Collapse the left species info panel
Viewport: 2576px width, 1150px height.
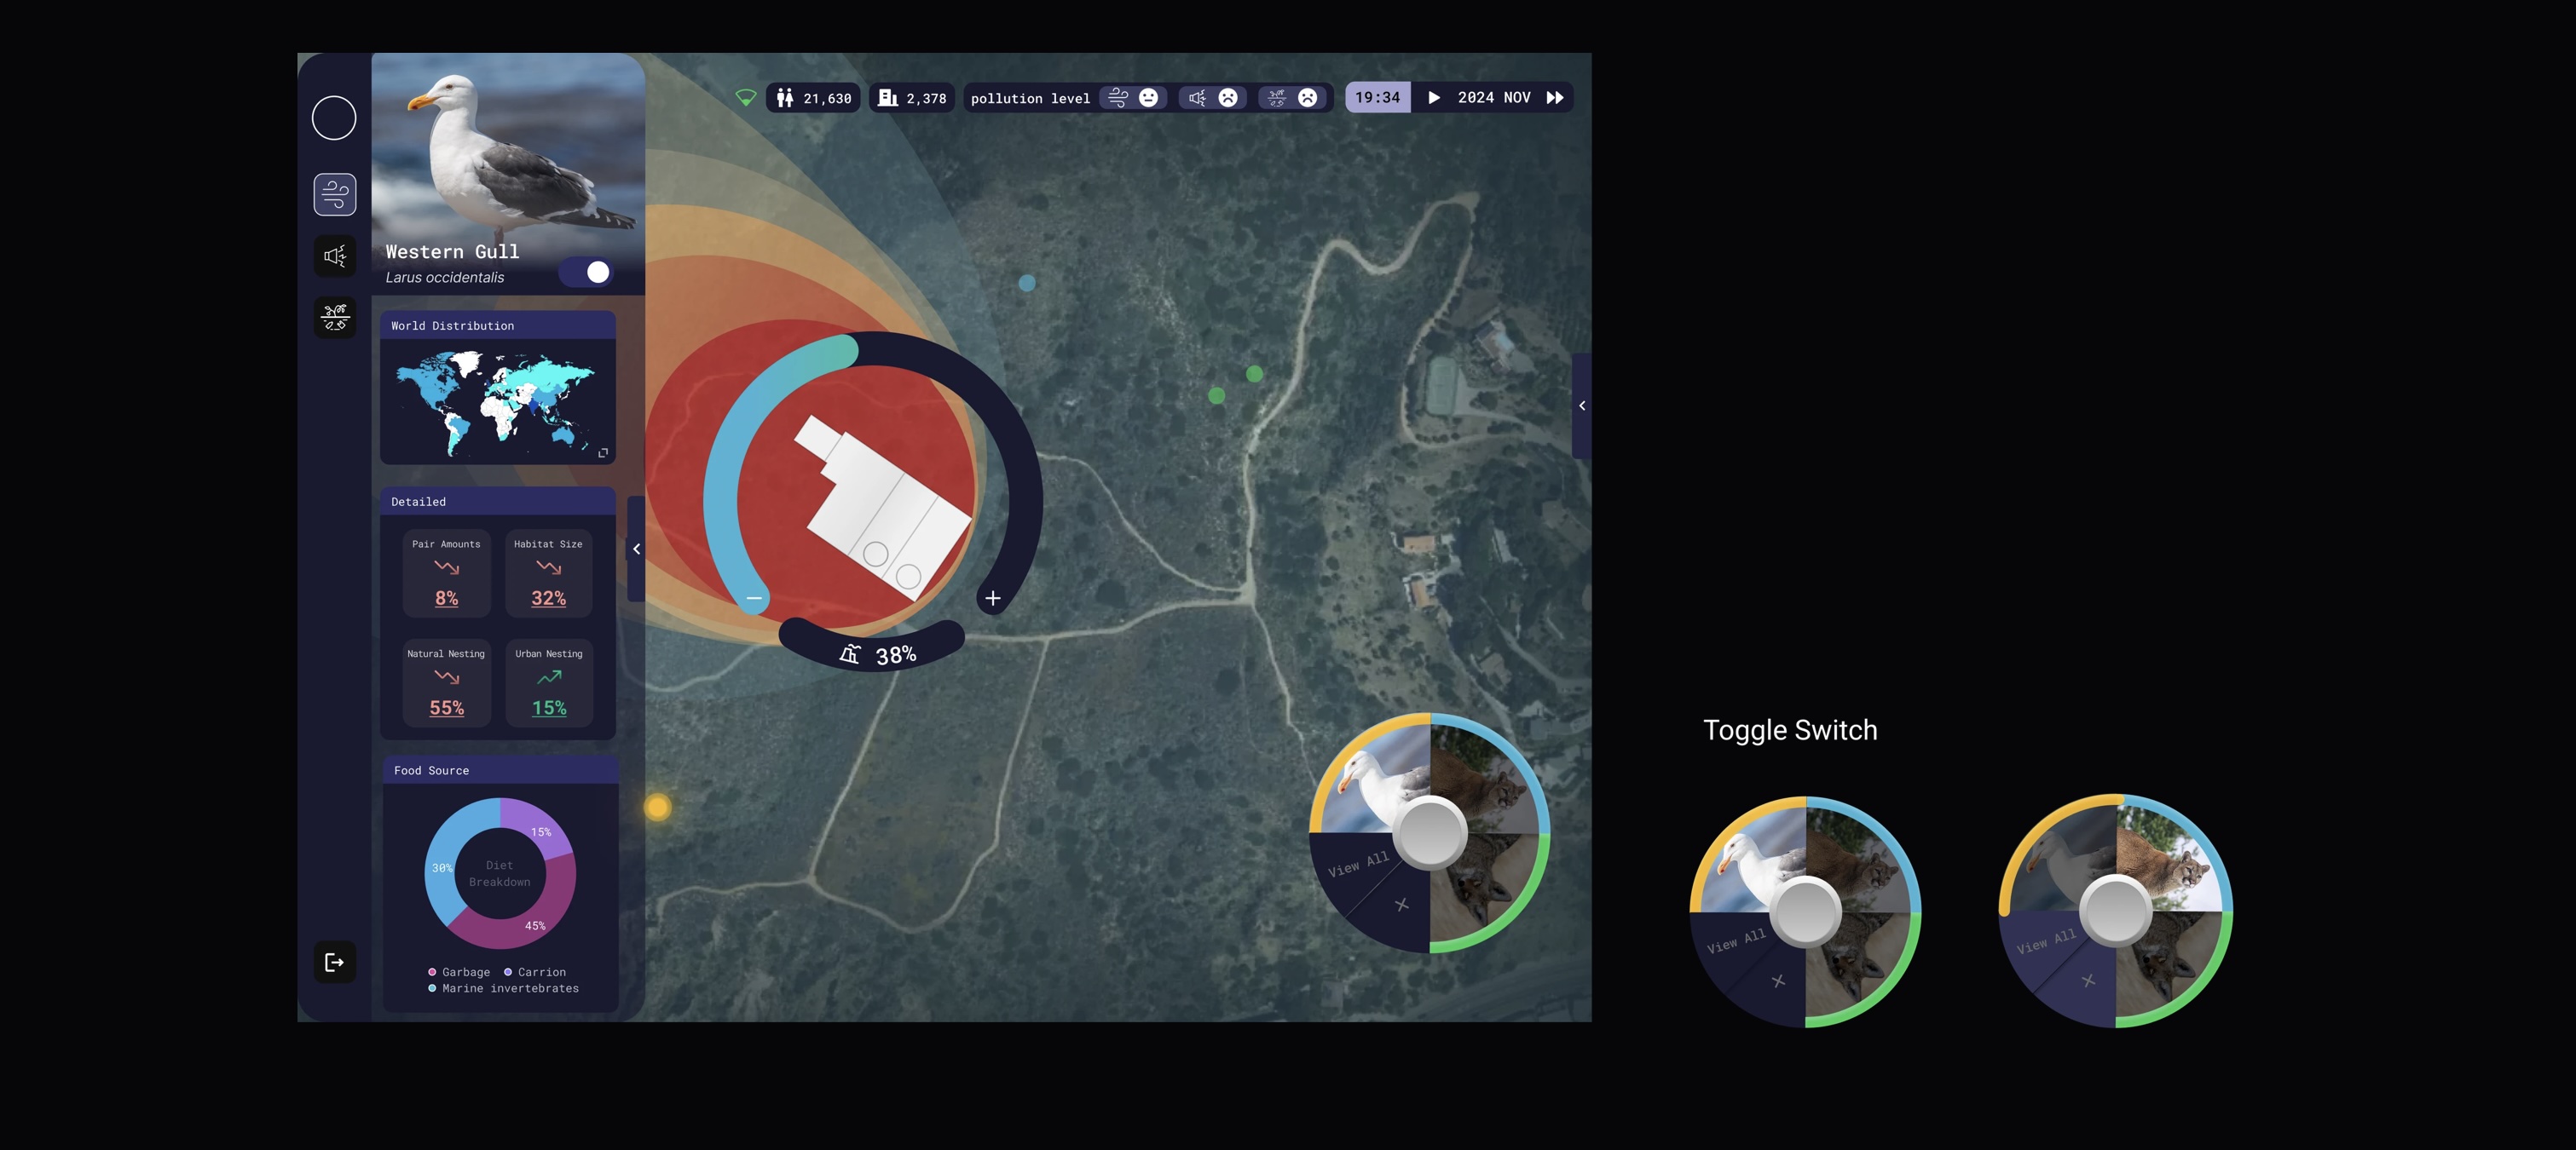click(636, 549)
